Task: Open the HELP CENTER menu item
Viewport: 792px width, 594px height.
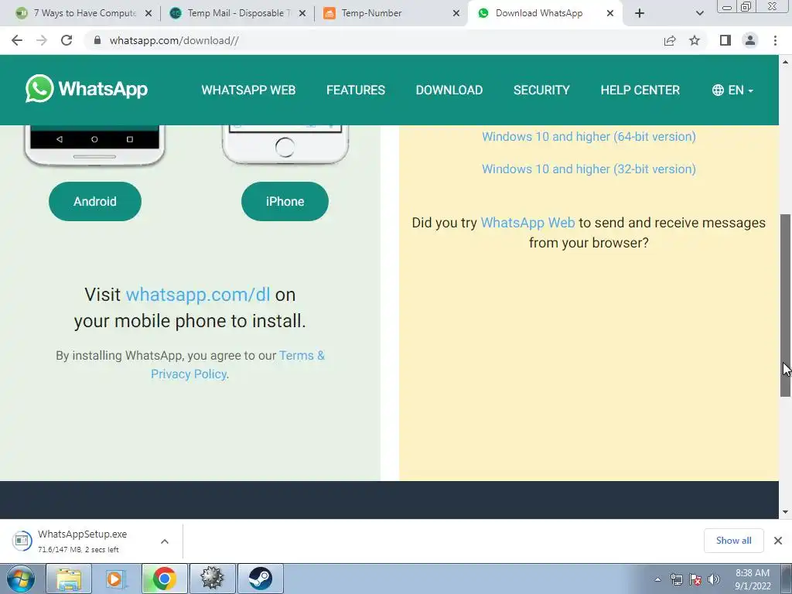Action: [x=640, y=90]
